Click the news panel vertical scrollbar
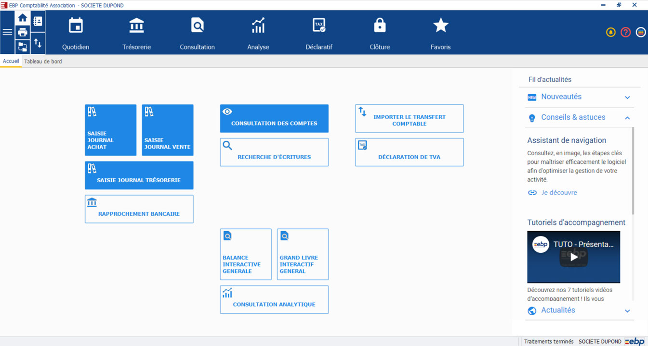This screenshot has height=346, width=648. [633, 171]
